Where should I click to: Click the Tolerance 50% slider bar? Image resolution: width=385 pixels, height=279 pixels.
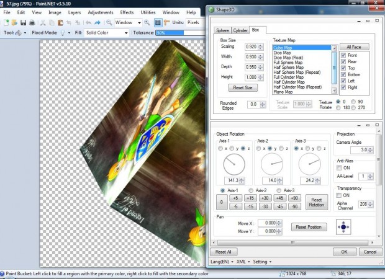[x=181, y=33]
